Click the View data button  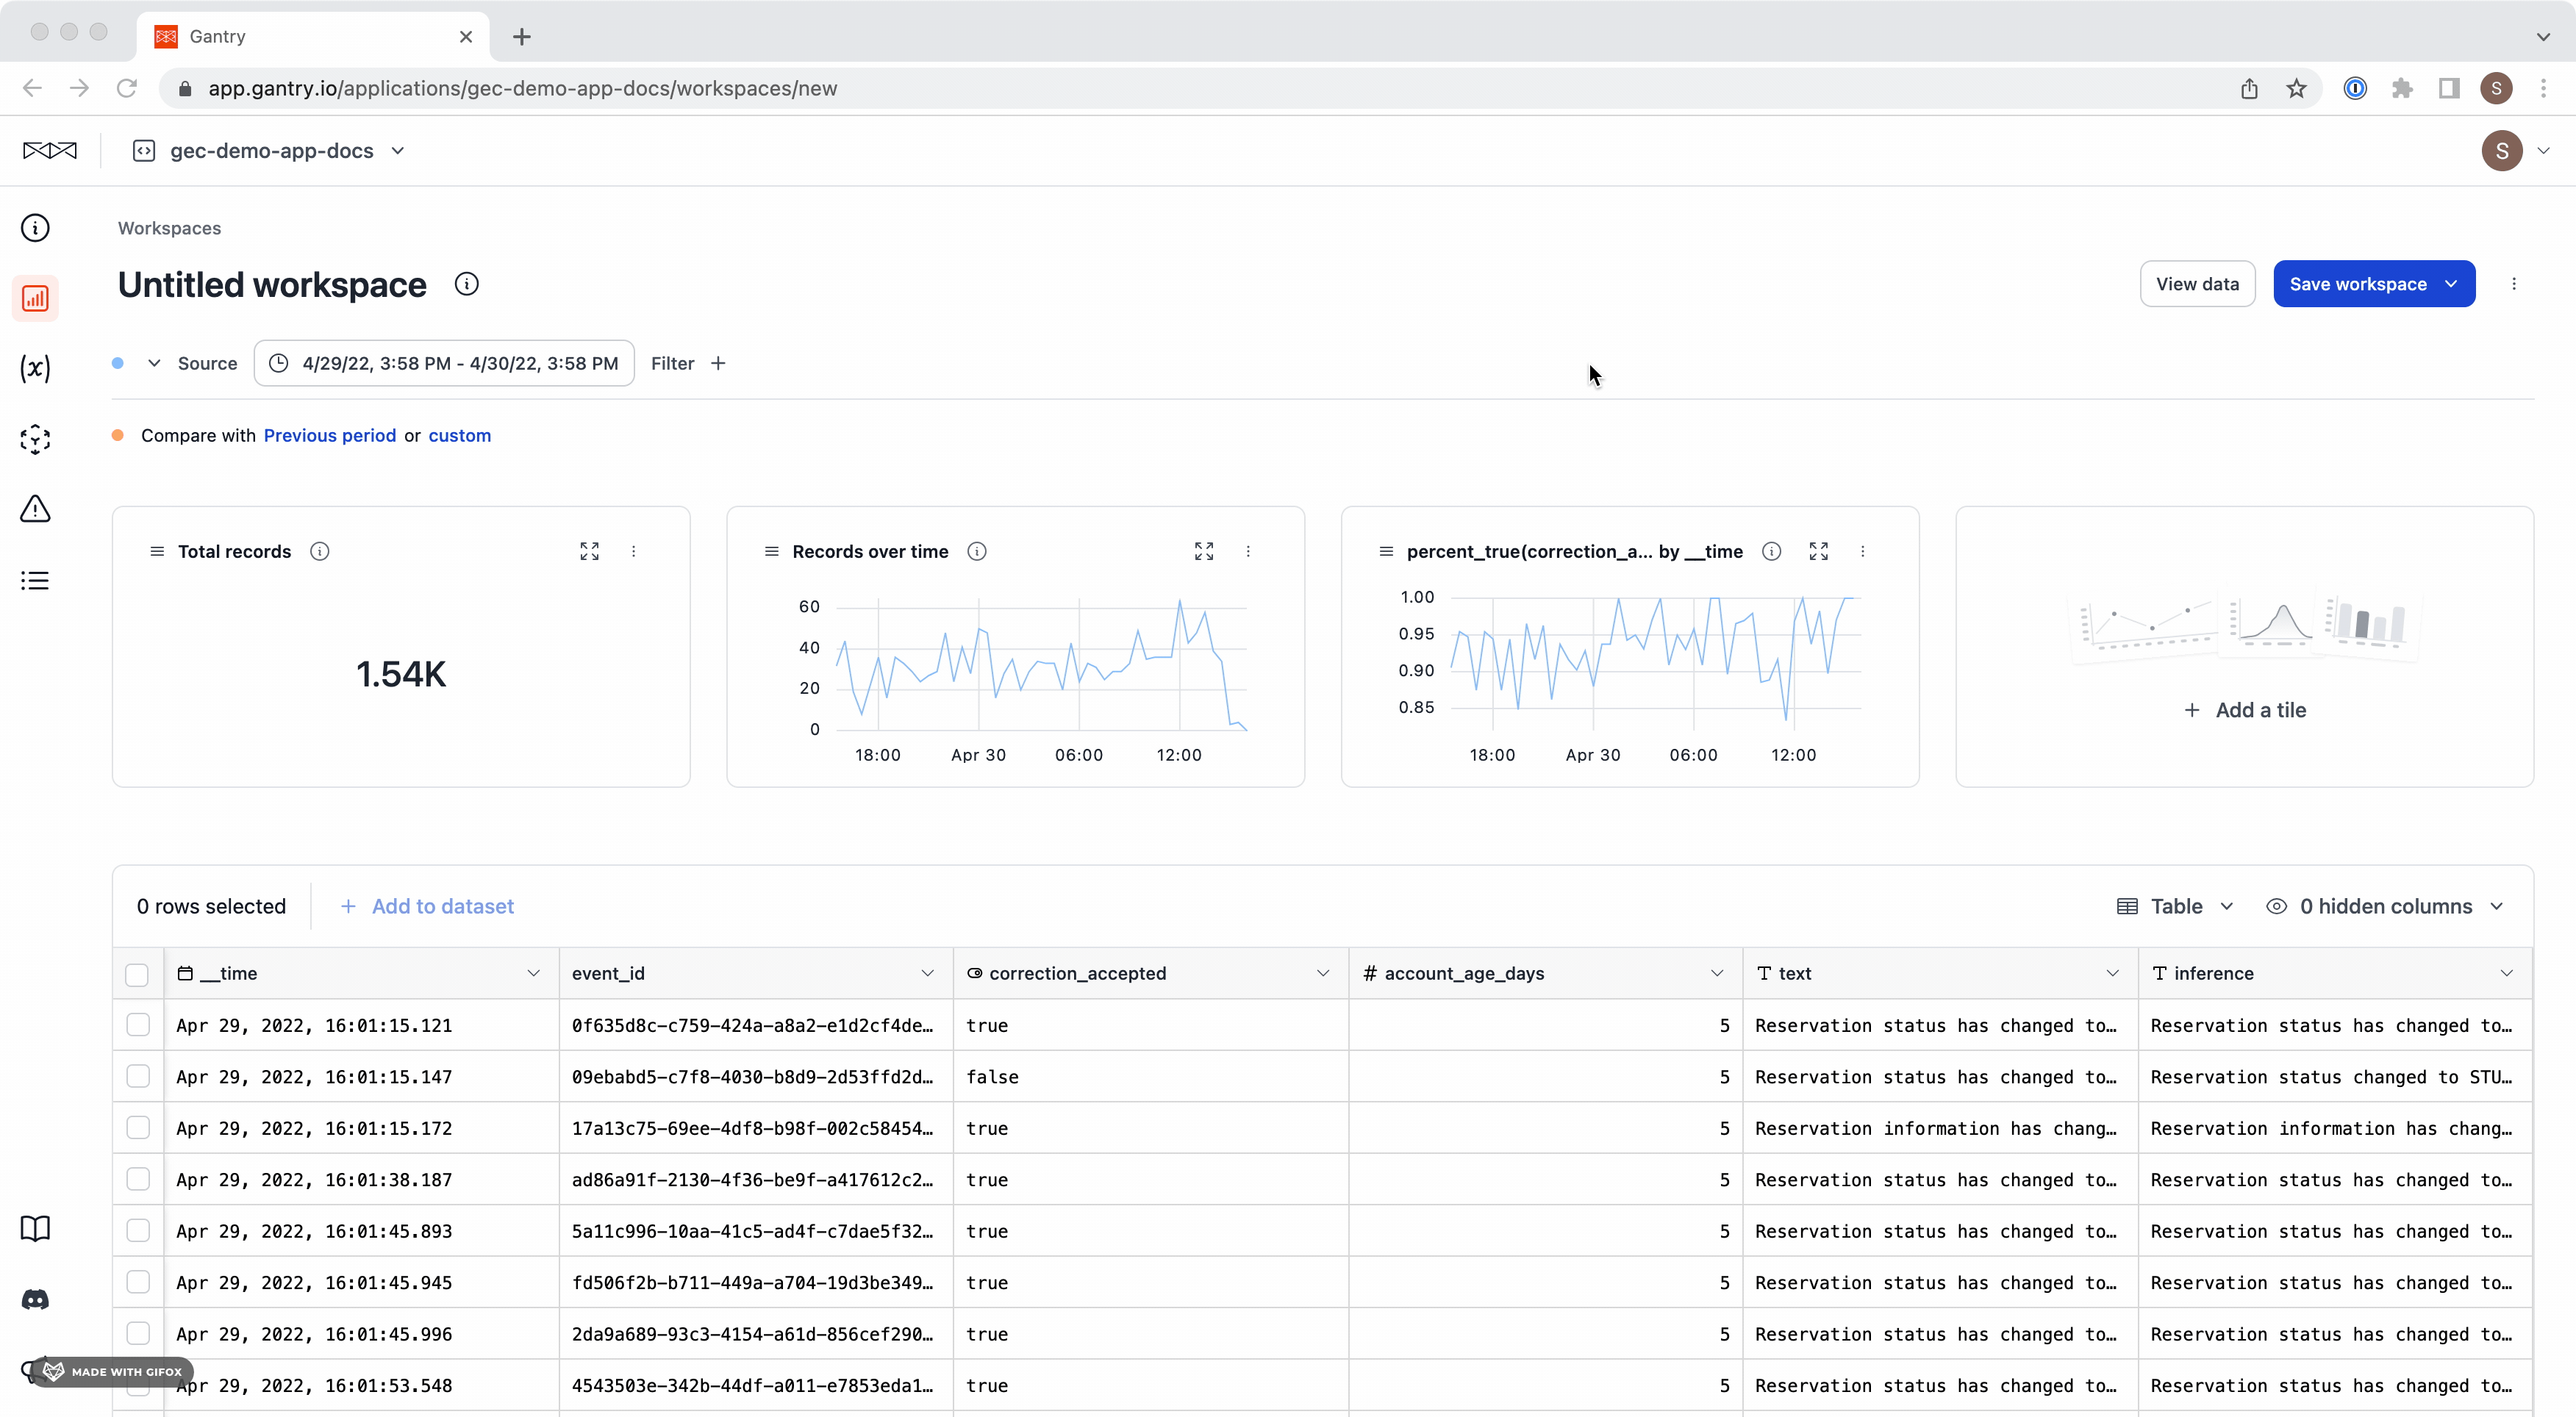2196,284
